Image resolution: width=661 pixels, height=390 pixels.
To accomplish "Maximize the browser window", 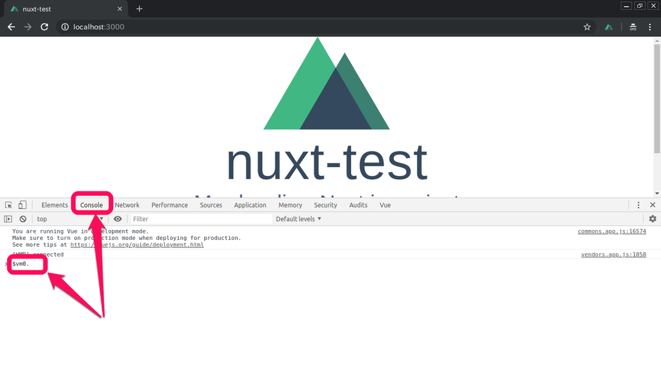I will point(640,5).
